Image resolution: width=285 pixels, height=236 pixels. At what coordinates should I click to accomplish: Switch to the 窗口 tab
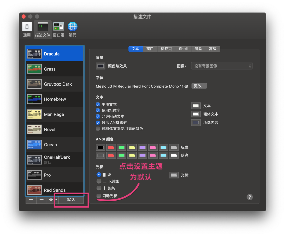[x=150, y=49]
